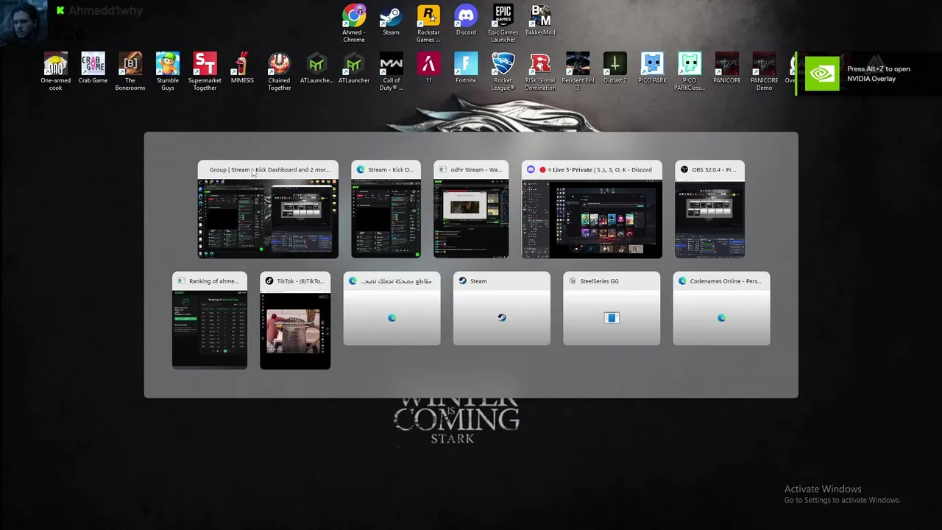This screenshot has height=530, width=942.
Task: Click the MIMESIS desktop icon
Action: pos(242,68)
